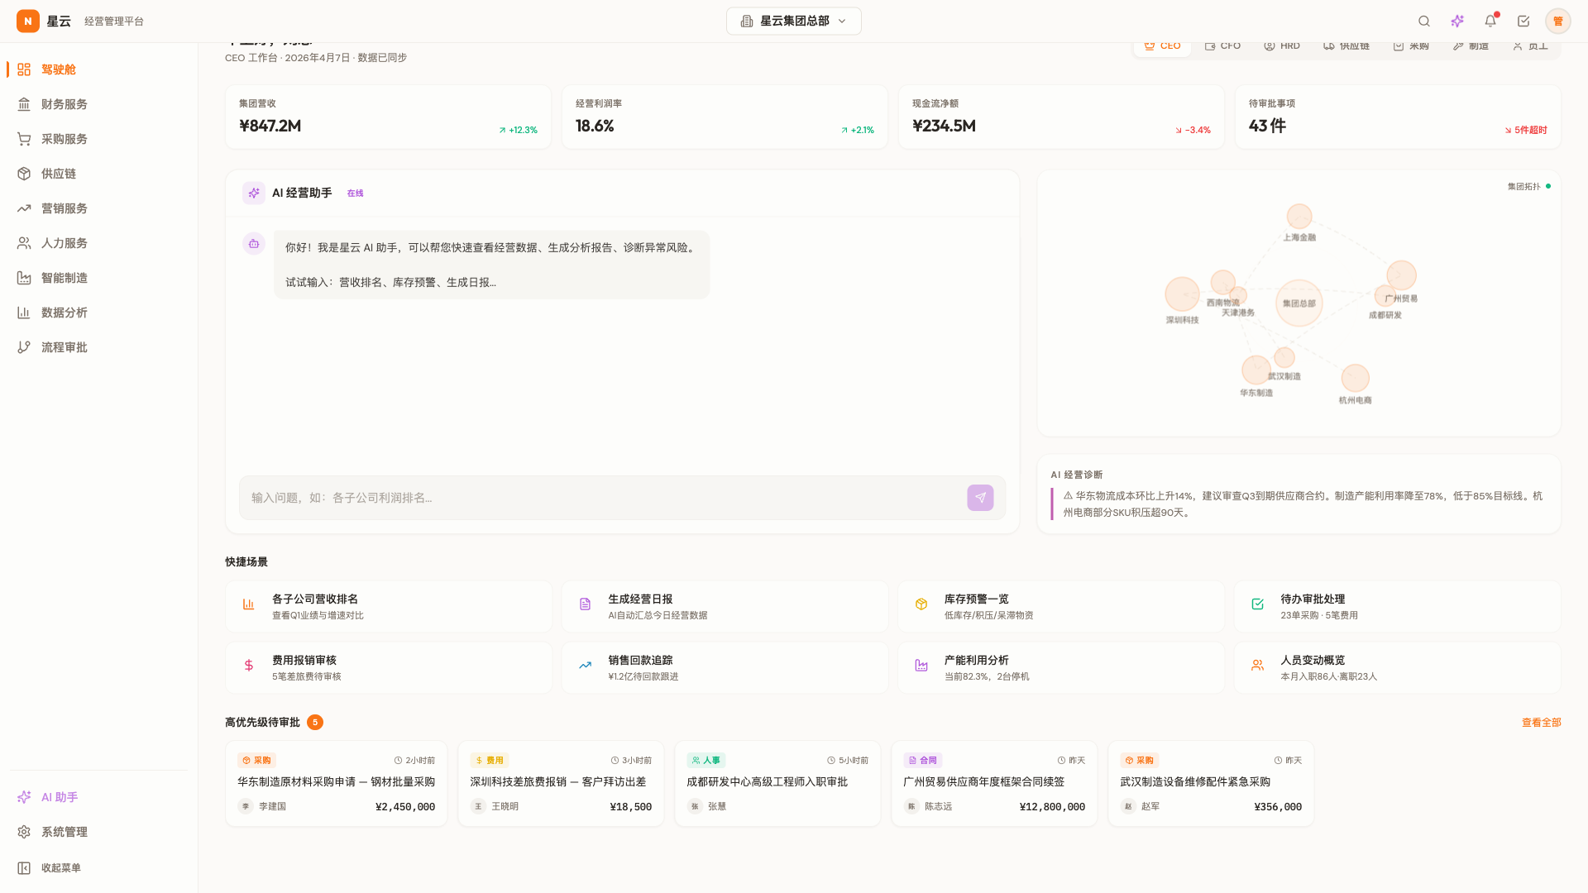Screen dimensions: 1588x893
Task: Open the notifications bell
Action: tap(1490, 21)
